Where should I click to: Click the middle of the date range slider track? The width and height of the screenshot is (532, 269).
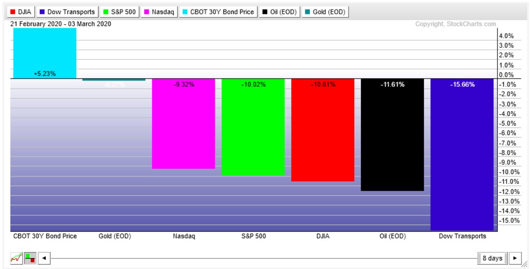pyautogui.click(x=264, y=258)
